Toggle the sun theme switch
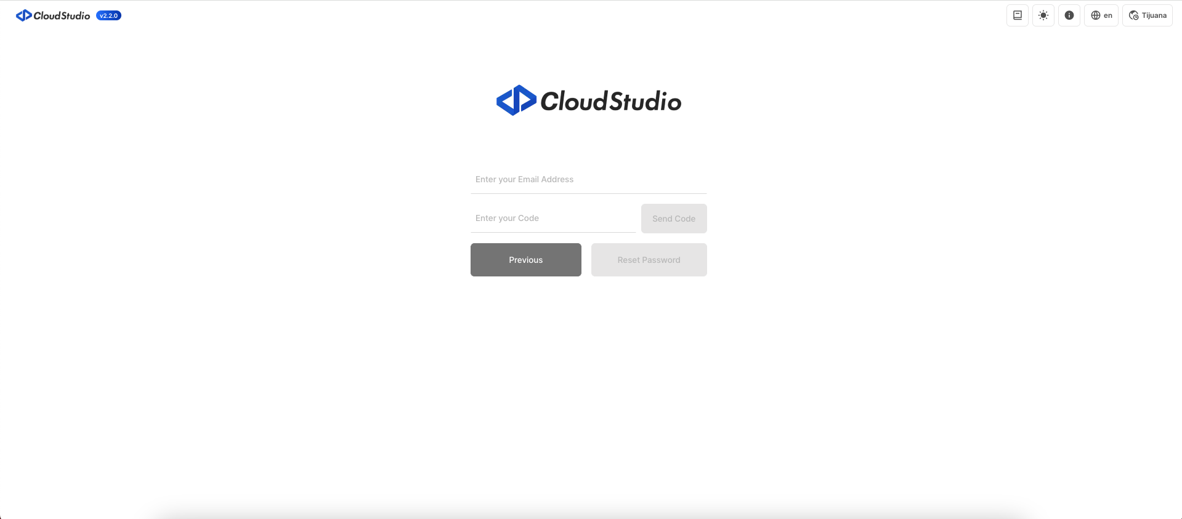This screenshot has height=519, width=1182. pos(1043,15)
